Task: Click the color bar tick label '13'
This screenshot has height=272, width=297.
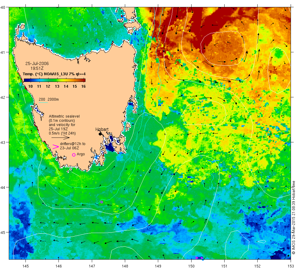Action: pos(57,86)
